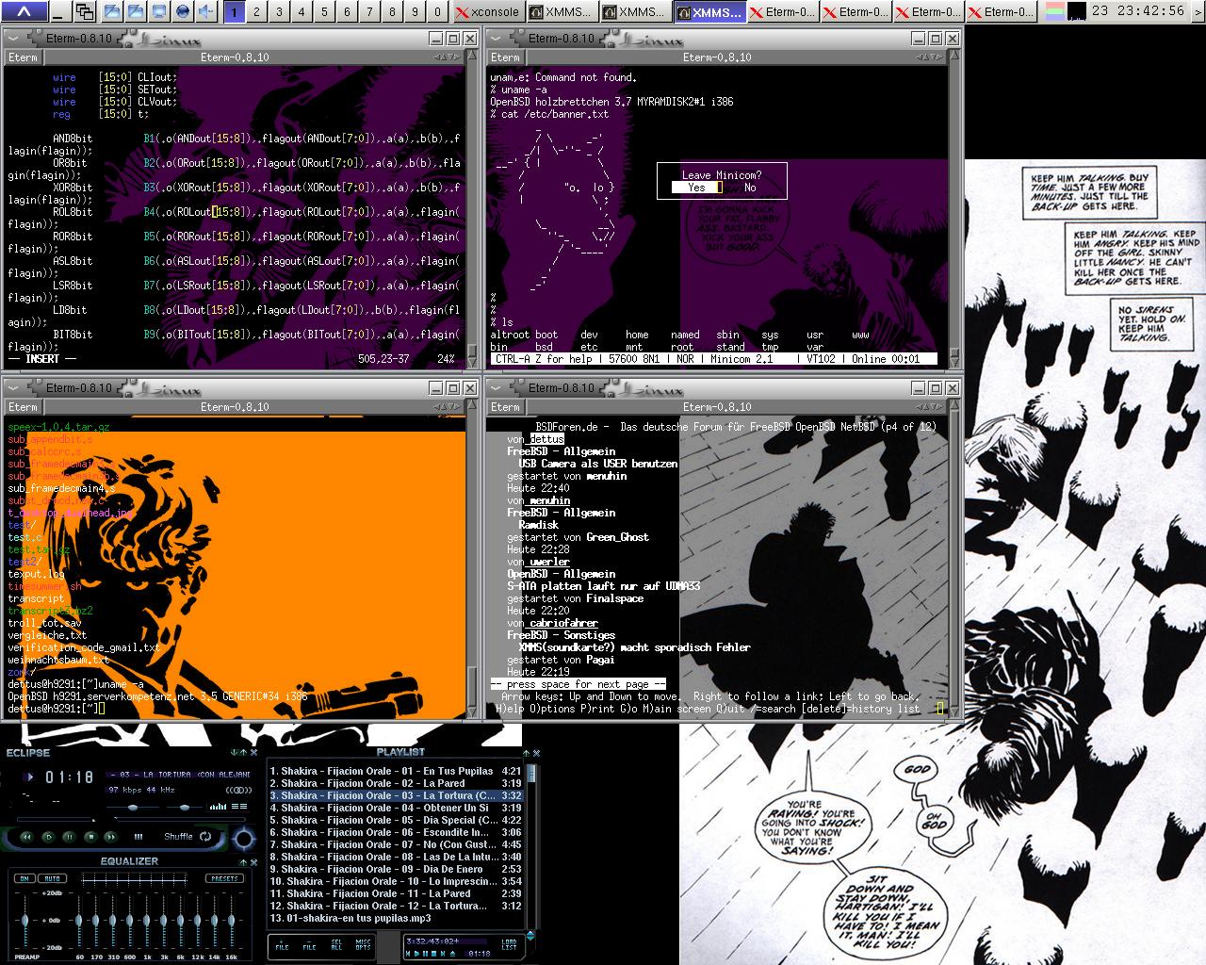Switch to workspace 3
This screenshot has height=965, width=1206.
tap(279, 12)
